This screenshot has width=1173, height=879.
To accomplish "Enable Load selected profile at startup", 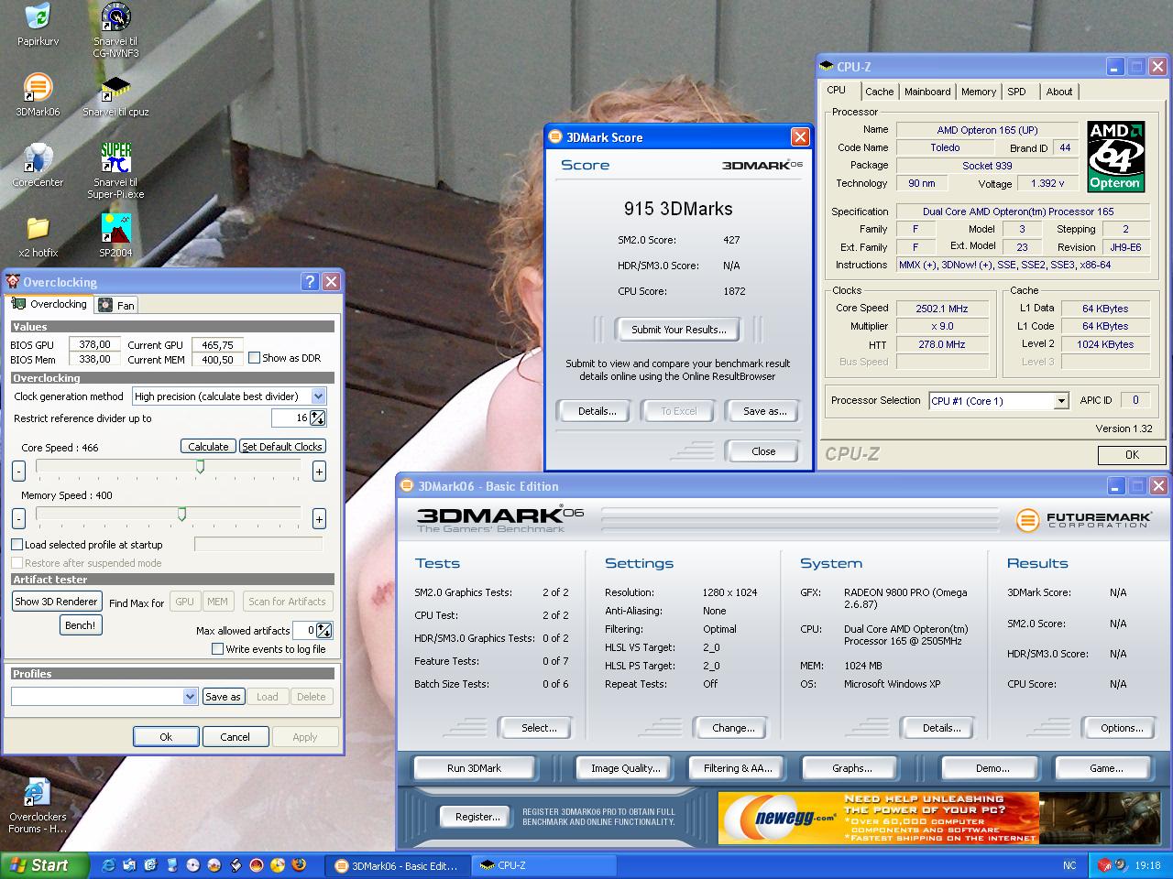I will coord(17,544).
